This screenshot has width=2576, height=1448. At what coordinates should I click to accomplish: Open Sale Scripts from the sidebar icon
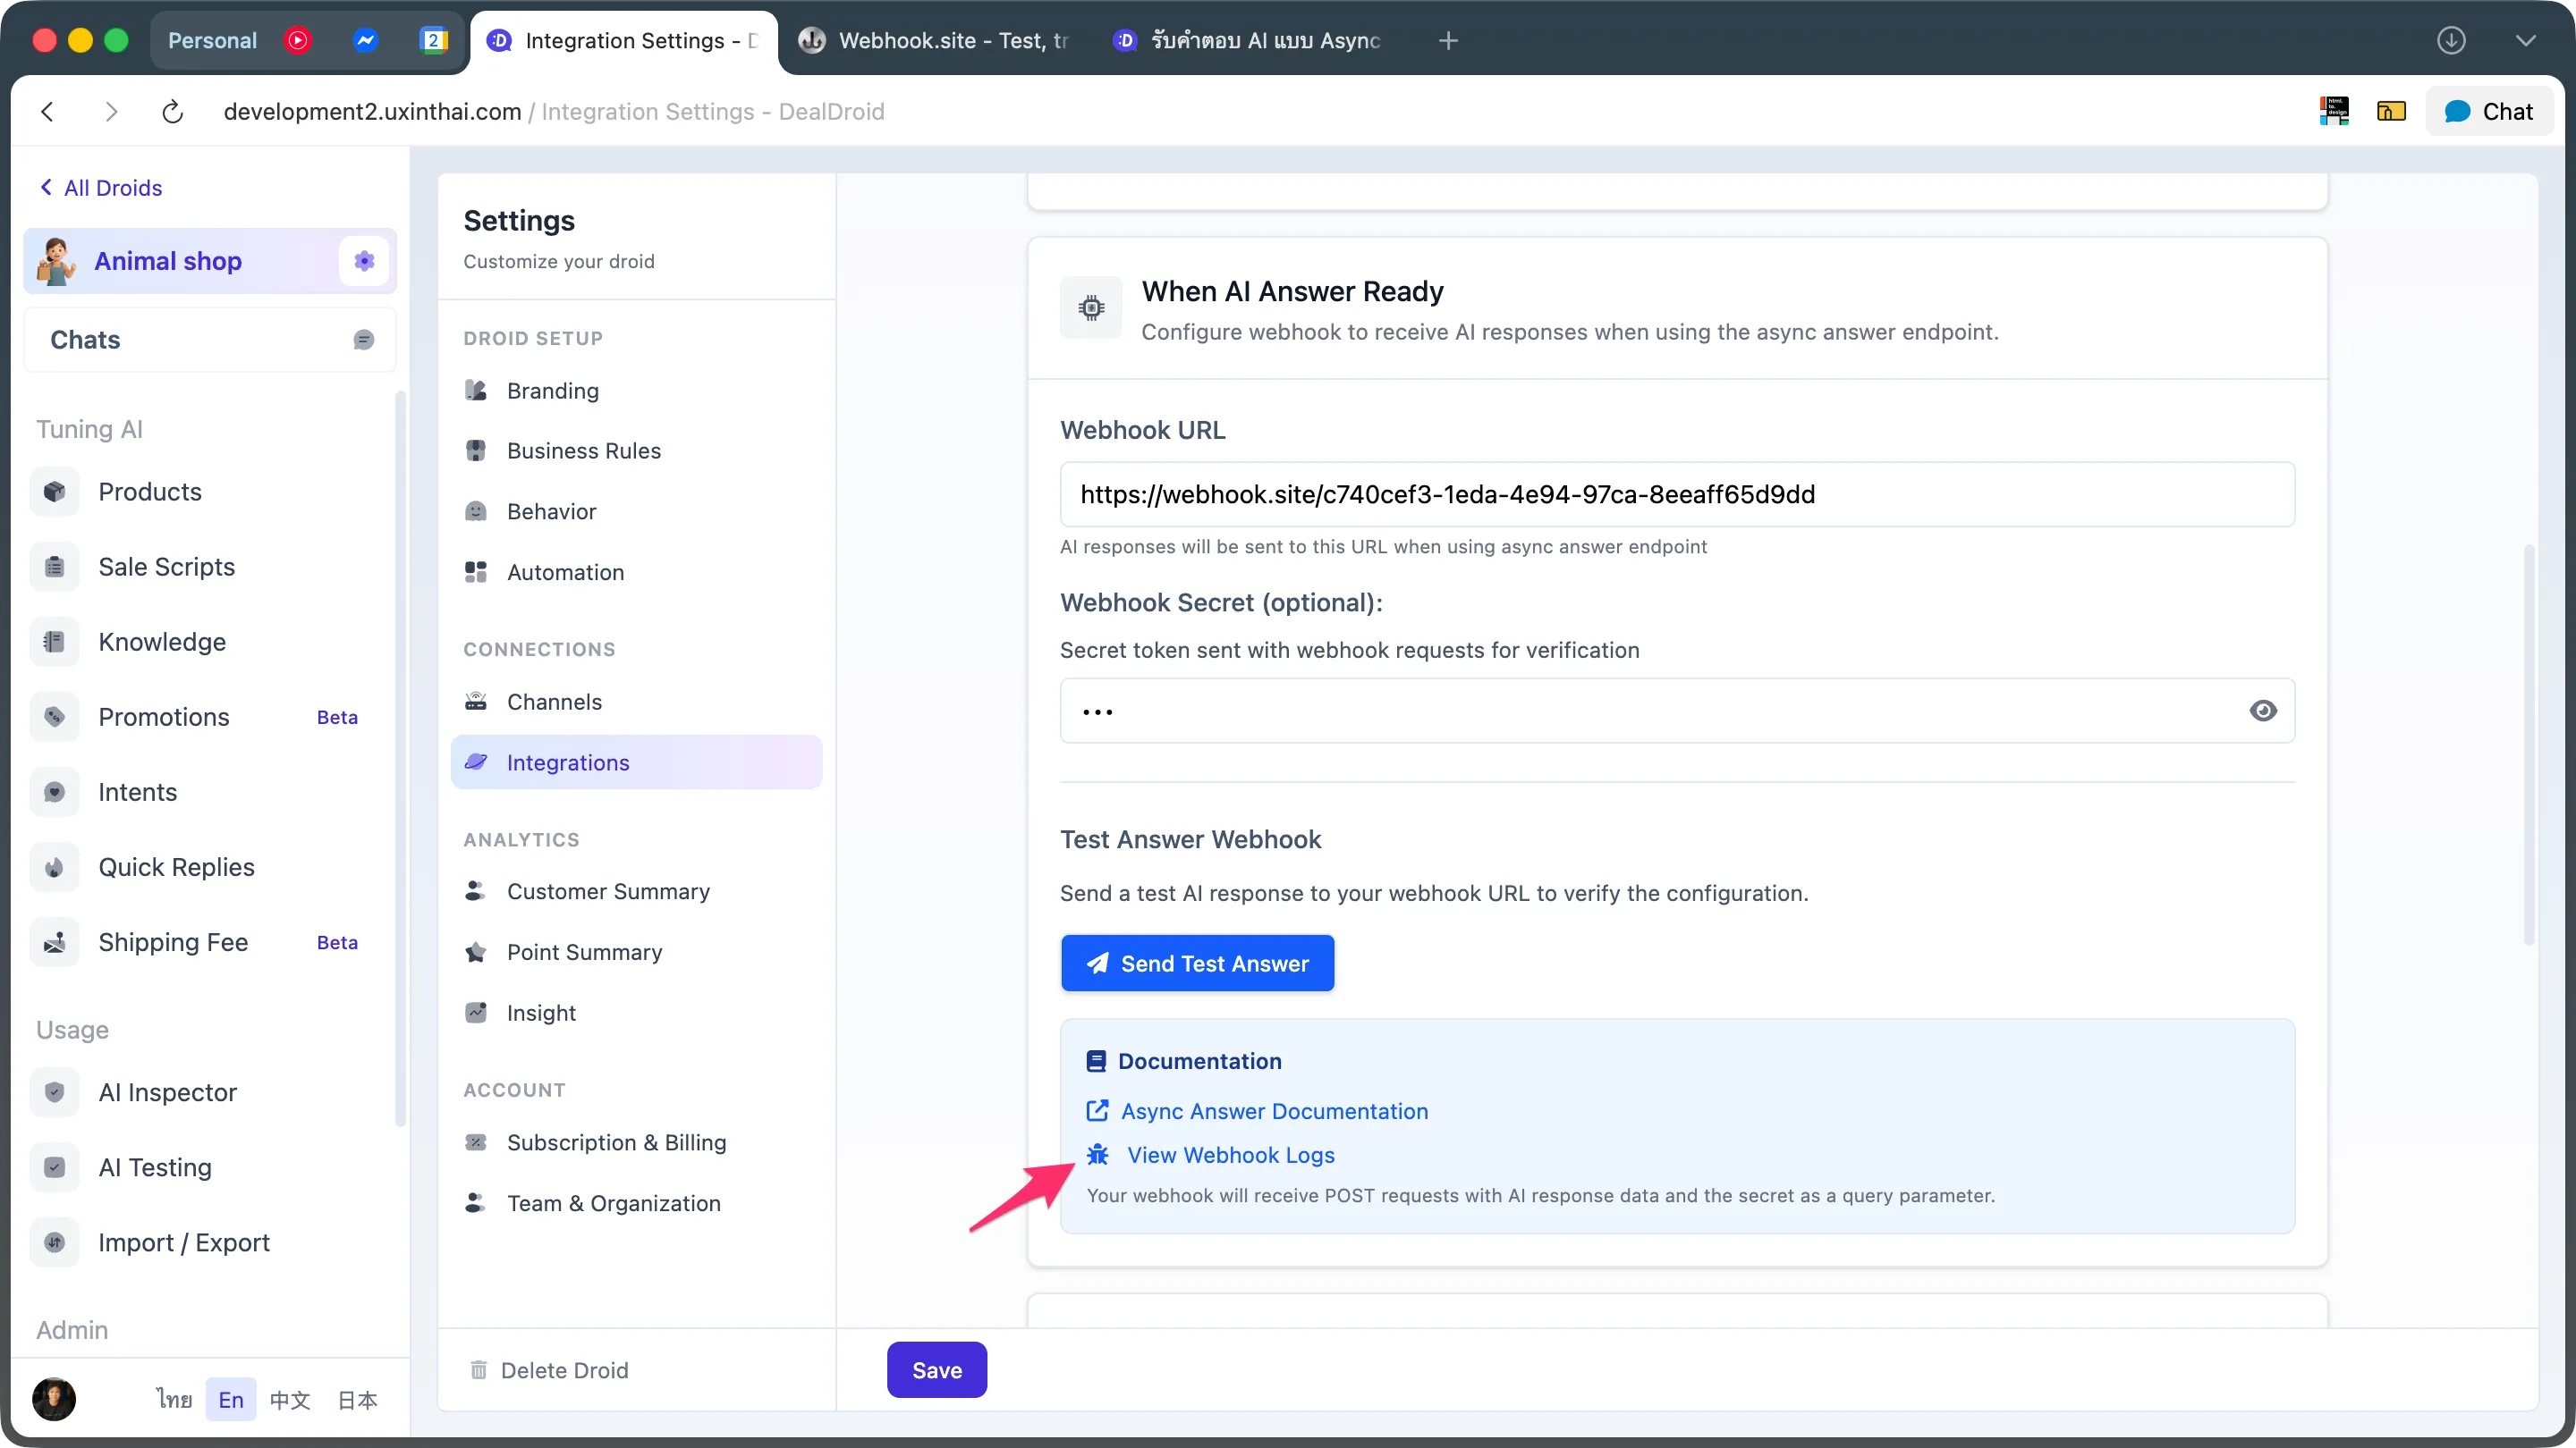[54, 566]
